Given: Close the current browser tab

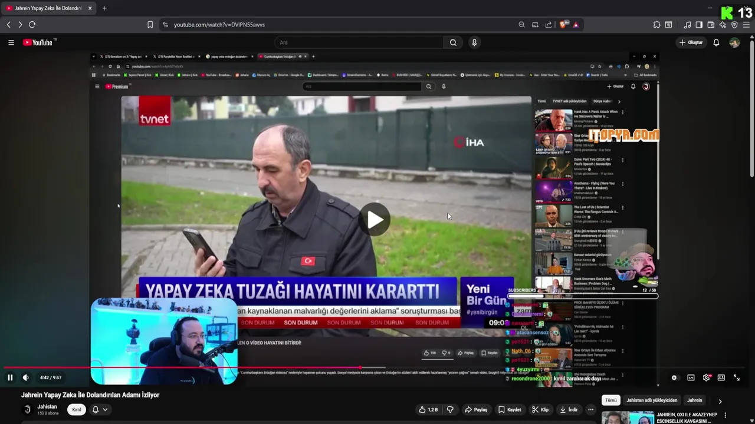Looking at the screenshot, I should [90, 8].
